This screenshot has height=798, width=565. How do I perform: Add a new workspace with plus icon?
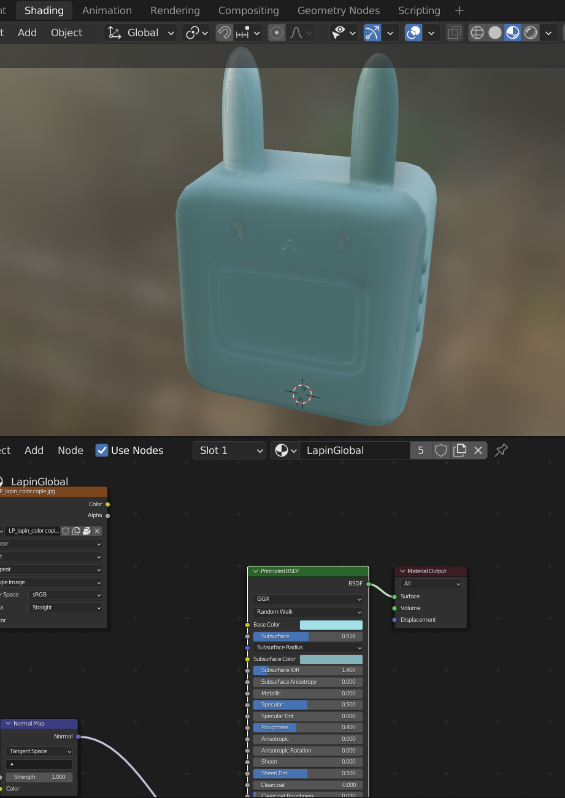pyautogui.click(x=459, y=10)
